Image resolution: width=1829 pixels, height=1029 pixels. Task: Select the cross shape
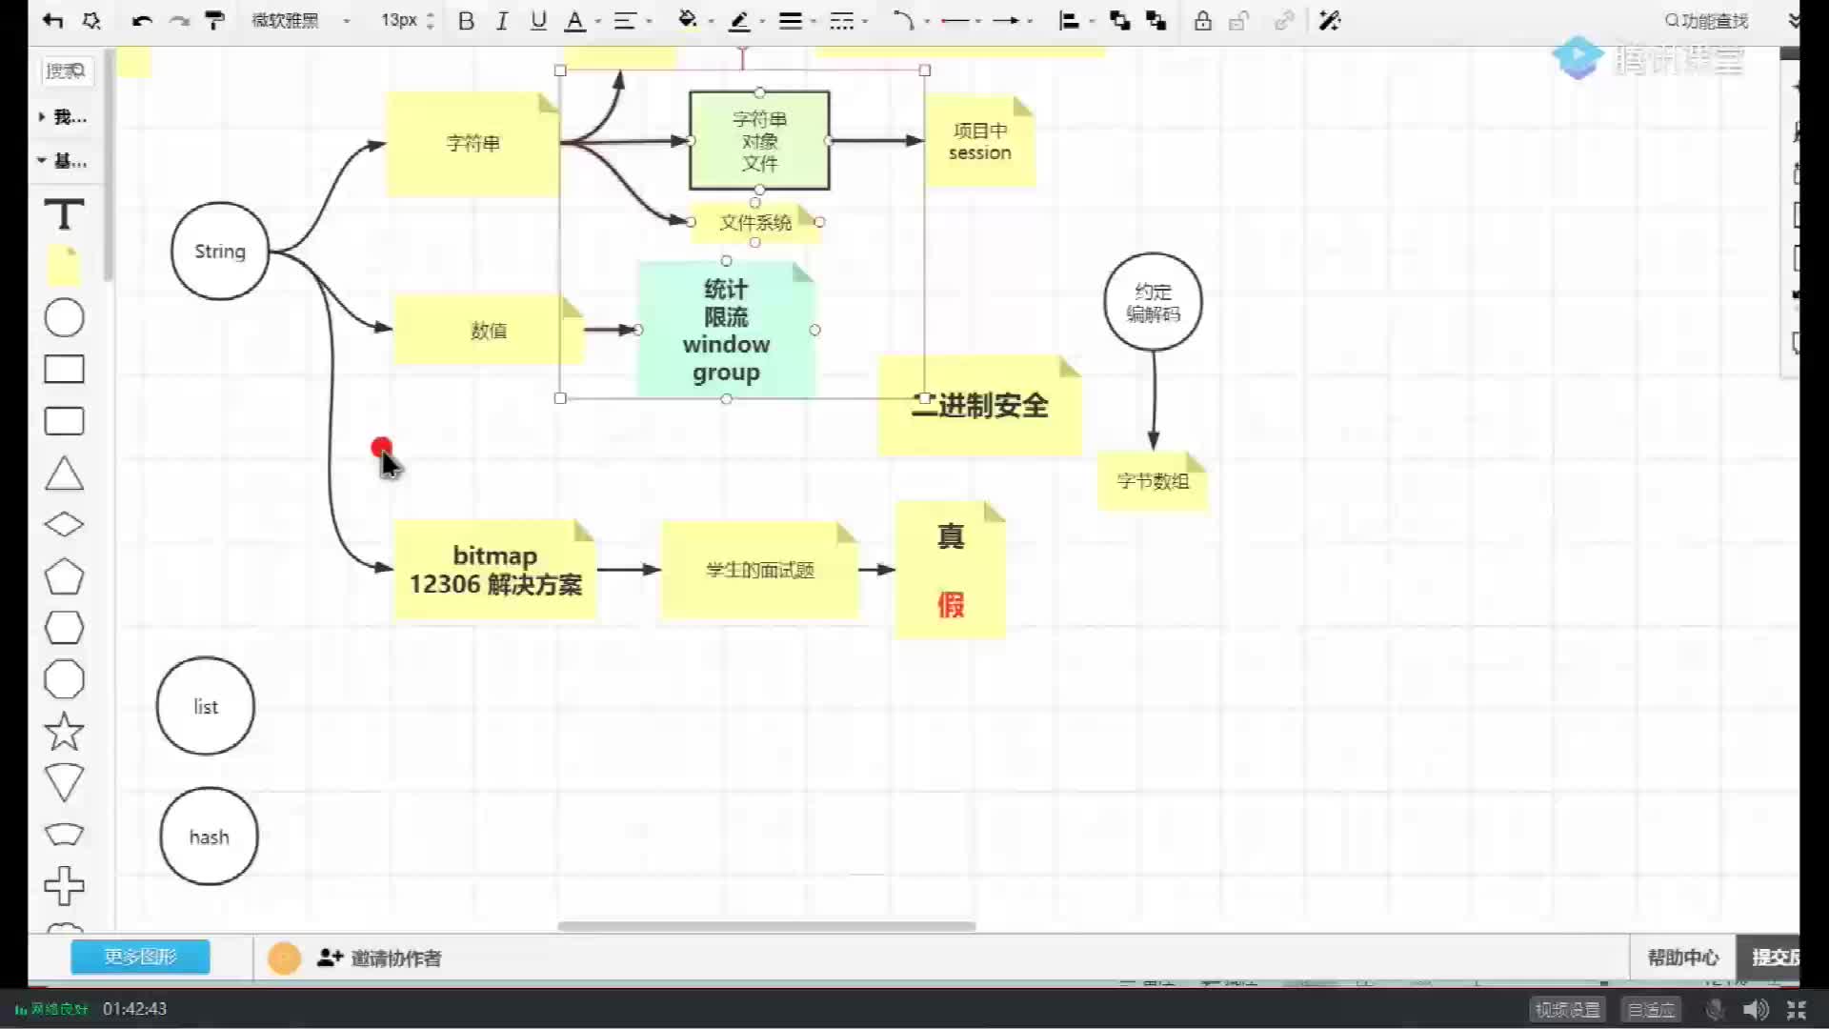pyautogui.click(x=64, y=886)
